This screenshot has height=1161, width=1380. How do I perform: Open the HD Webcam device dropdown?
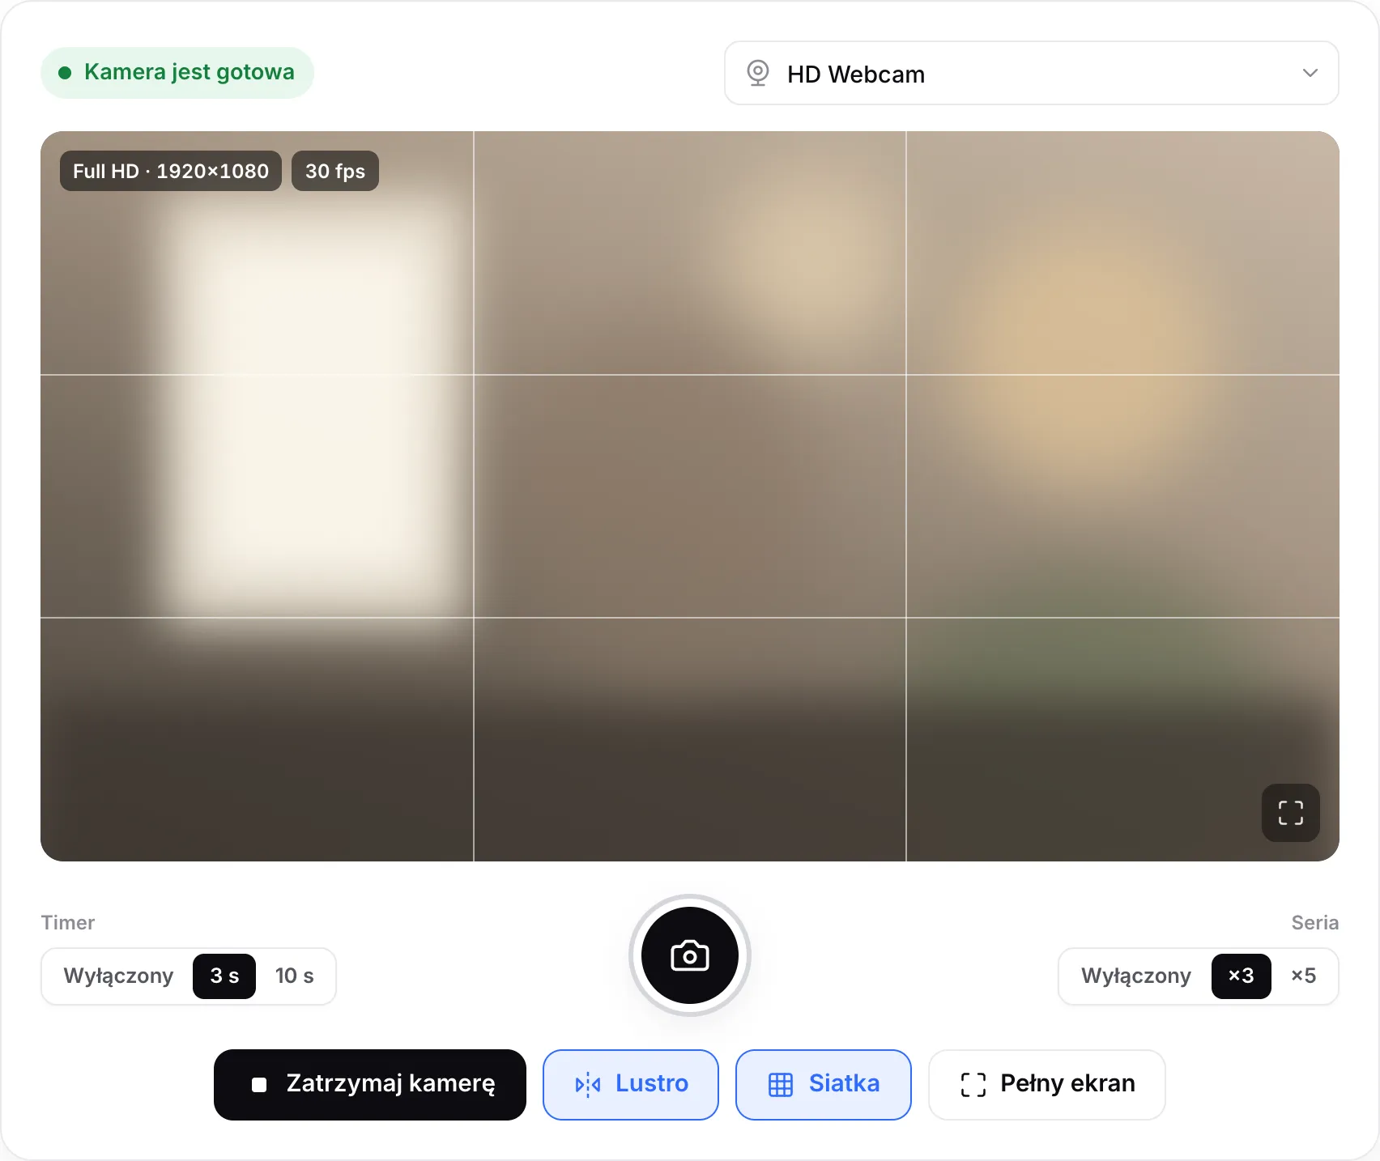click(1031, 73)
